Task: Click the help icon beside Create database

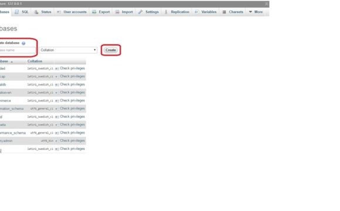Action: pyautogui.click(x=23, y=43)
